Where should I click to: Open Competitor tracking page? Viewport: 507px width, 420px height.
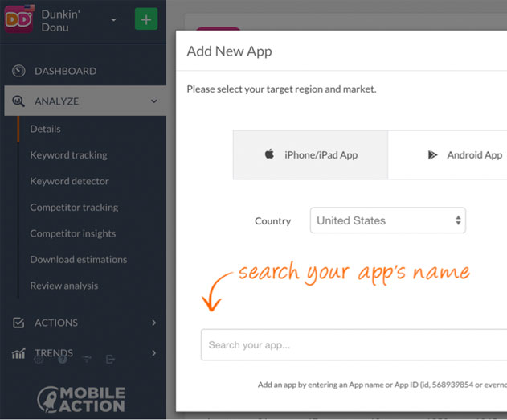point(74,208)
